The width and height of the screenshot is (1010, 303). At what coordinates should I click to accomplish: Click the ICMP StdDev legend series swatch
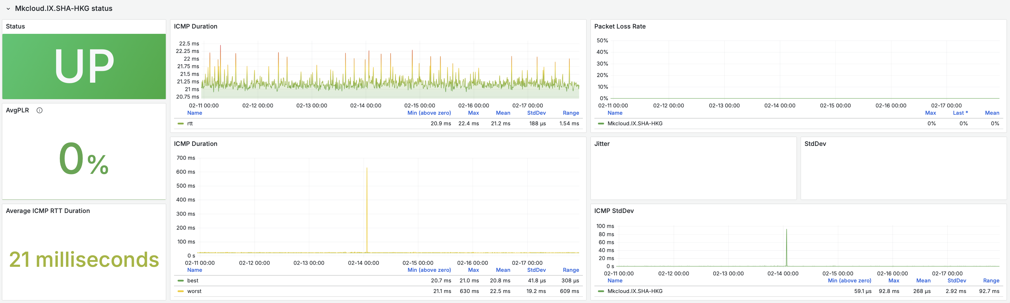601,291
